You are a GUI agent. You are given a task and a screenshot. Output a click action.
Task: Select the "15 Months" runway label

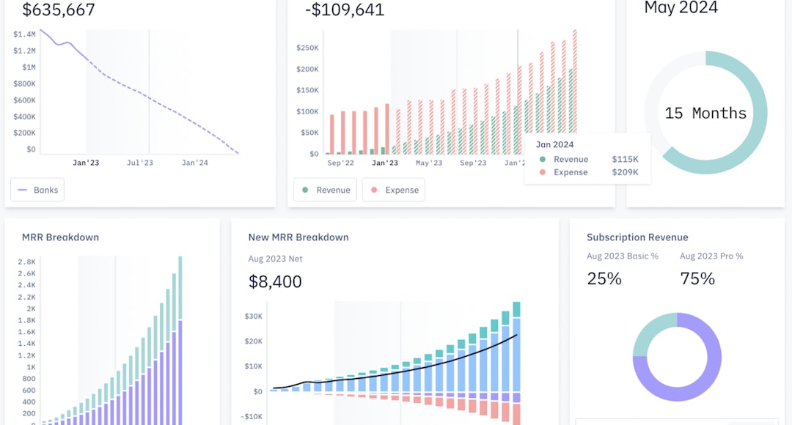click(x=705, y=113)
